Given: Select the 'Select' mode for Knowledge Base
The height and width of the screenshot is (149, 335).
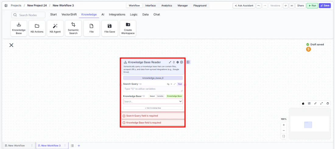Looking at the screenshot, I should coord(152,96).
